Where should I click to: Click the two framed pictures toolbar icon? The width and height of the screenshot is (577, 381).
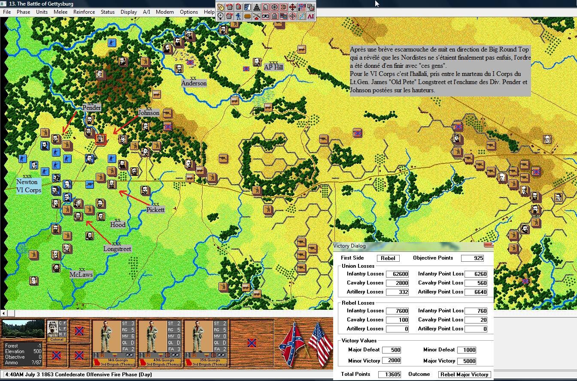[284, 16]
